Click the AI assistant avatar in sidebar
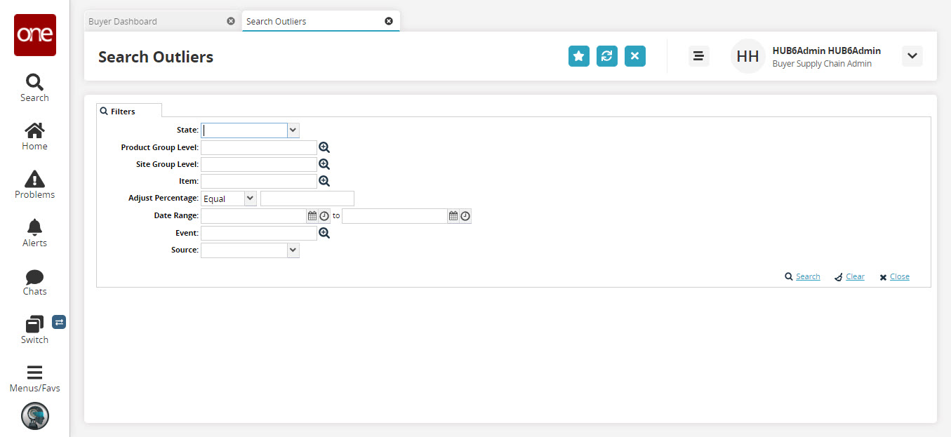 34,416
